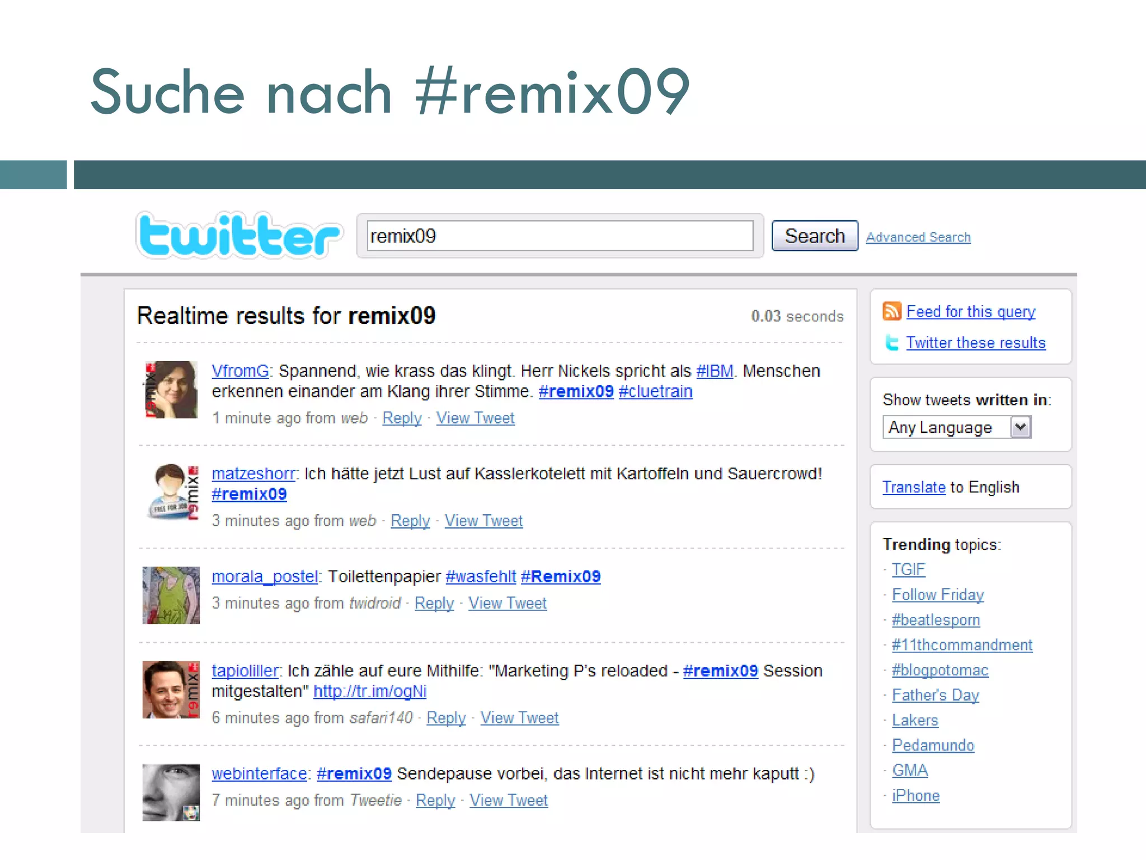Open Father's Day trending topic

[x=936, y=695]
